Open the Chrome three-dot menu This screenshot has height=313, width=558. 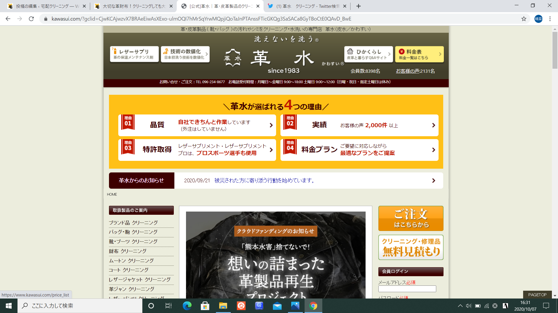point(550,19)
